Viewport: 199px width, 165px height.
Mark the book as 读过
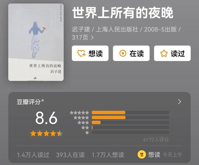point(172,53)
